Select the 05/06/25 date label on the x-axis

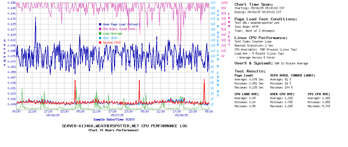tap(53, 115)
